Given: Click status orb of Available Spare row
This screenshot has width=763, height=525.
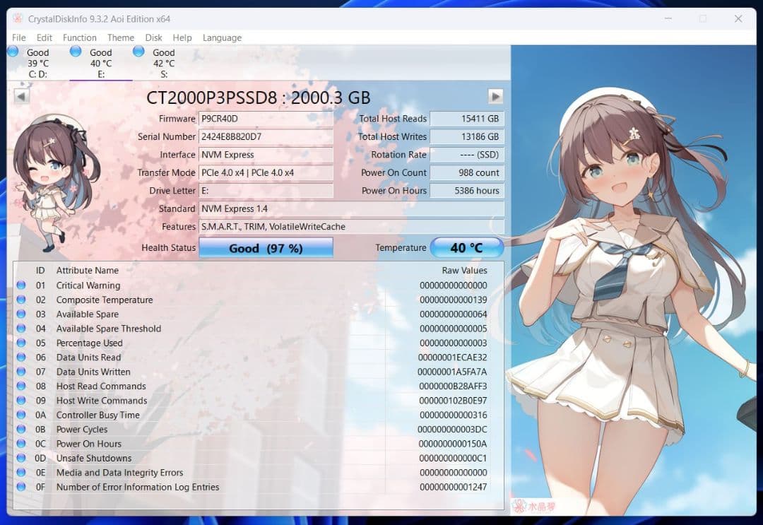Looking at the screenshot, I should point(21,314).
